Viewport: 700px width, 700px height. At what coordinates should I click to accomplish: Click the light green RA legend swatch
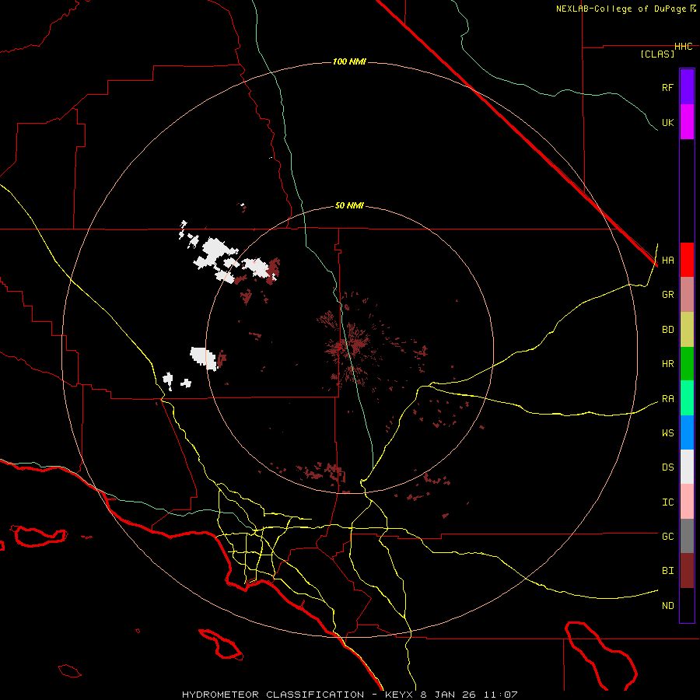pyautogui.click(x=687, y=398)
